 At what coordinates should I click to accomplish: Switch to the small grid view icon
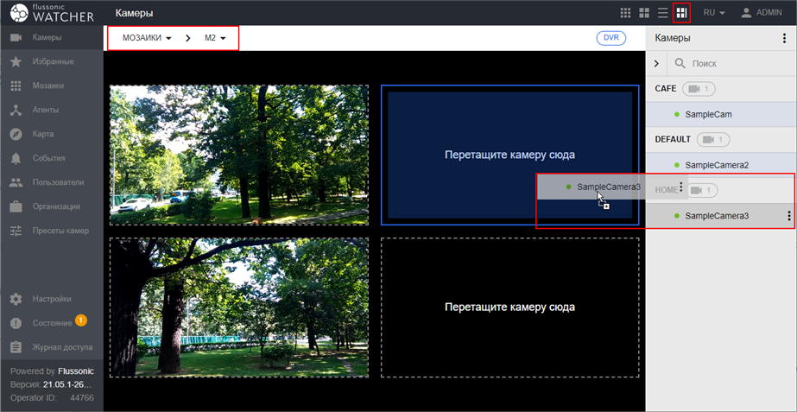tap(626, 13)
